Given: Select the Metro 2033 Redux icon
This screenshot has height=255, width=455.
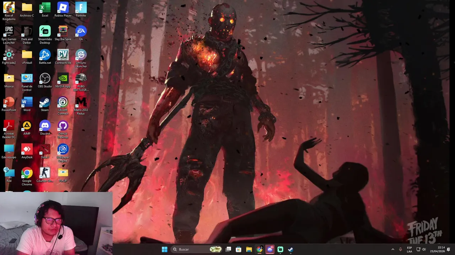Looking at the screenshot, I should click(81, 106).
